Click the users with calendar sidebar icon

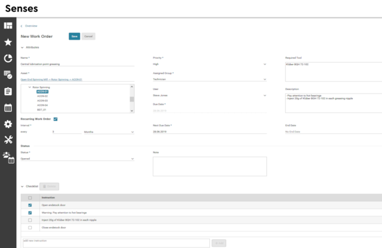(x=8, y=156)
